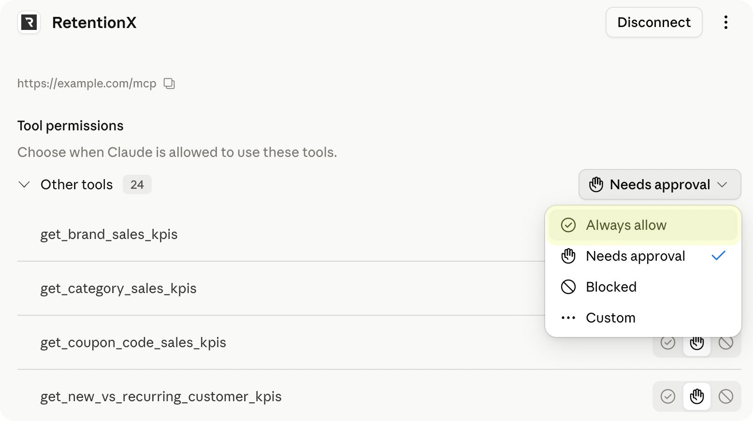This screenshot has height=421, width=753.
Task: Open the three-dot more options menu
Action: click(x=725, y=22)
